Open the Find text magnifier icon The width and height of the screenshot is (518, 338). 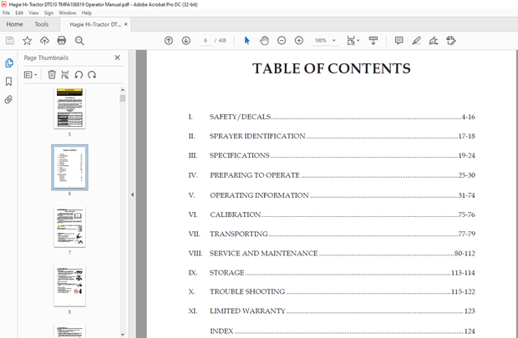pyautogui.click(x=79, y=41)
